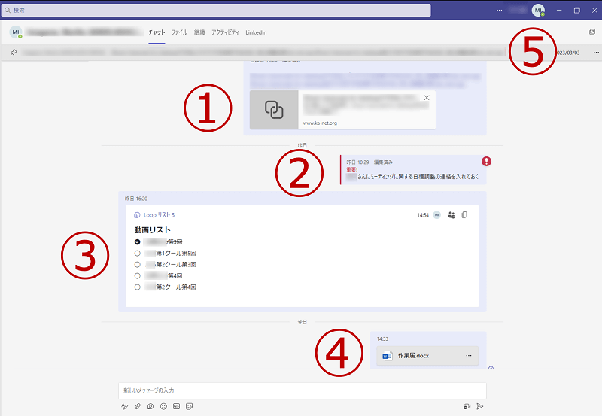Screen dimensions: 602x416
Task: Switch to the ファイル tab
Action: click(x=179, y=33)
